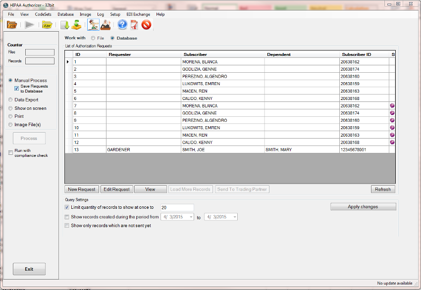Viewport: 421px width, 290px height.
Task: Click the 278 folder open icon
Action: coord(12,25)
